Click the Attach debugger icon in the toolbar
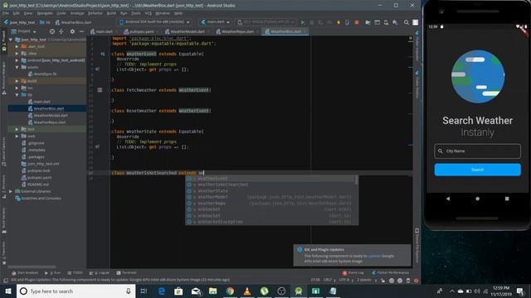Screen dimensions: 531x298 (x=347, y=22)
